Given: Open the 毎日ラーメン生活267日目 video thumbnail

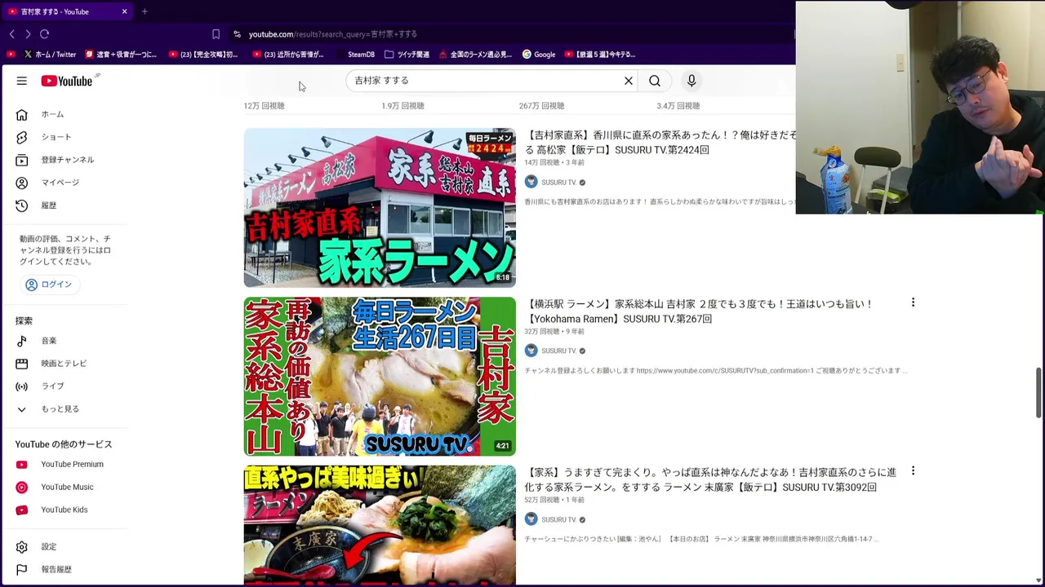Looking at the screenshot, I should click(380, 377).
